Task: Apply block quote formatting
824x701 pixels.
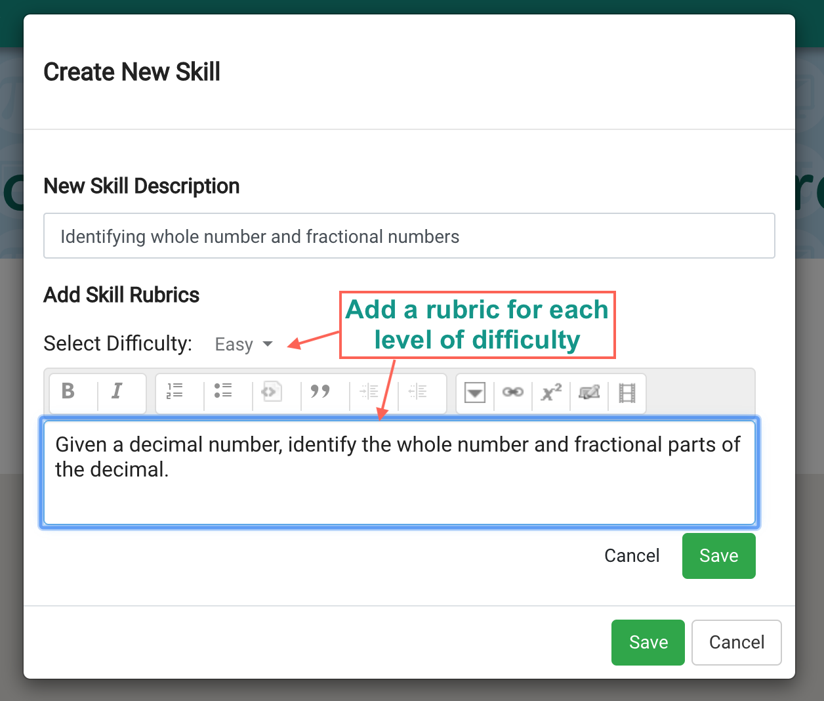Action: 320,392
